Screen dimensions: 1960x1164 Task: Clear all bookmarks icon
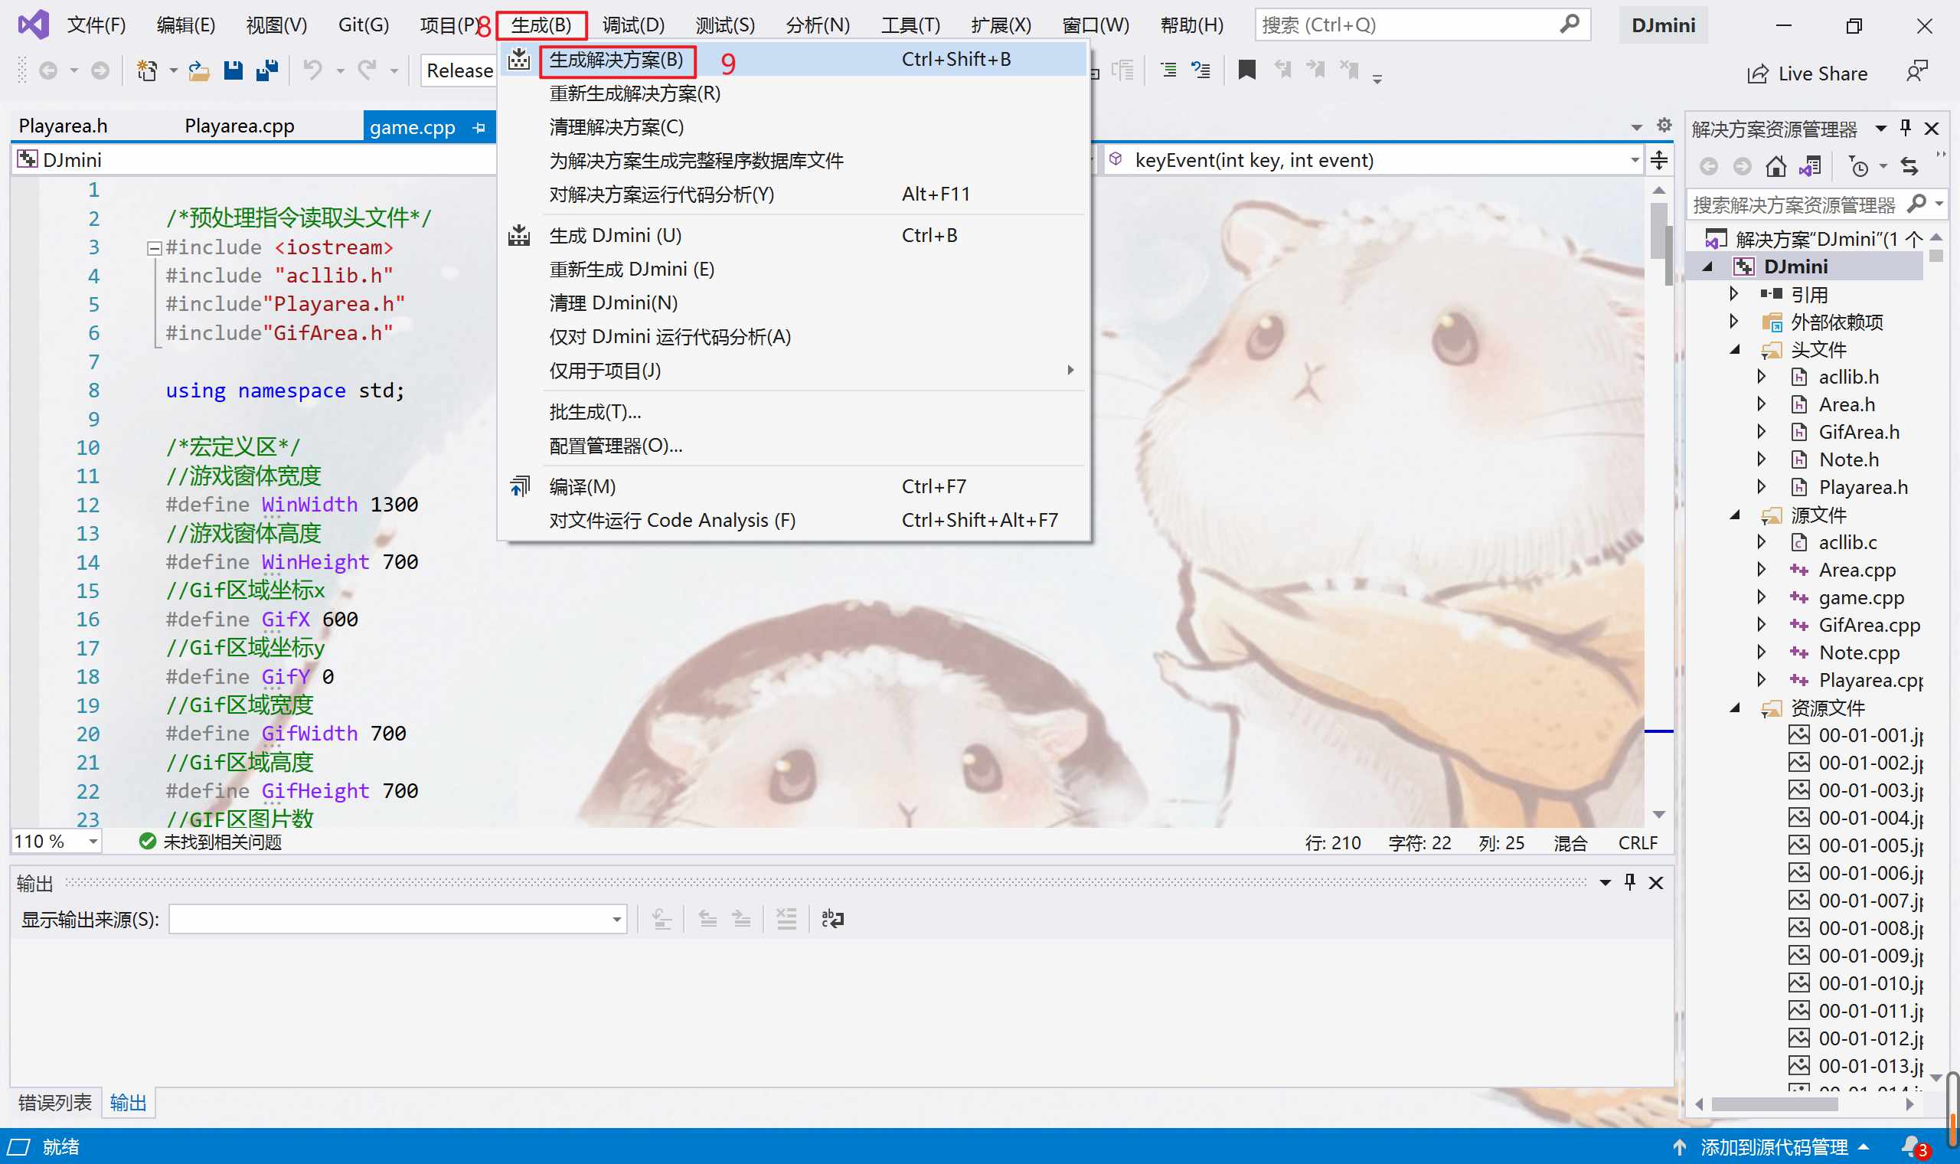[x=1349, y=70]
